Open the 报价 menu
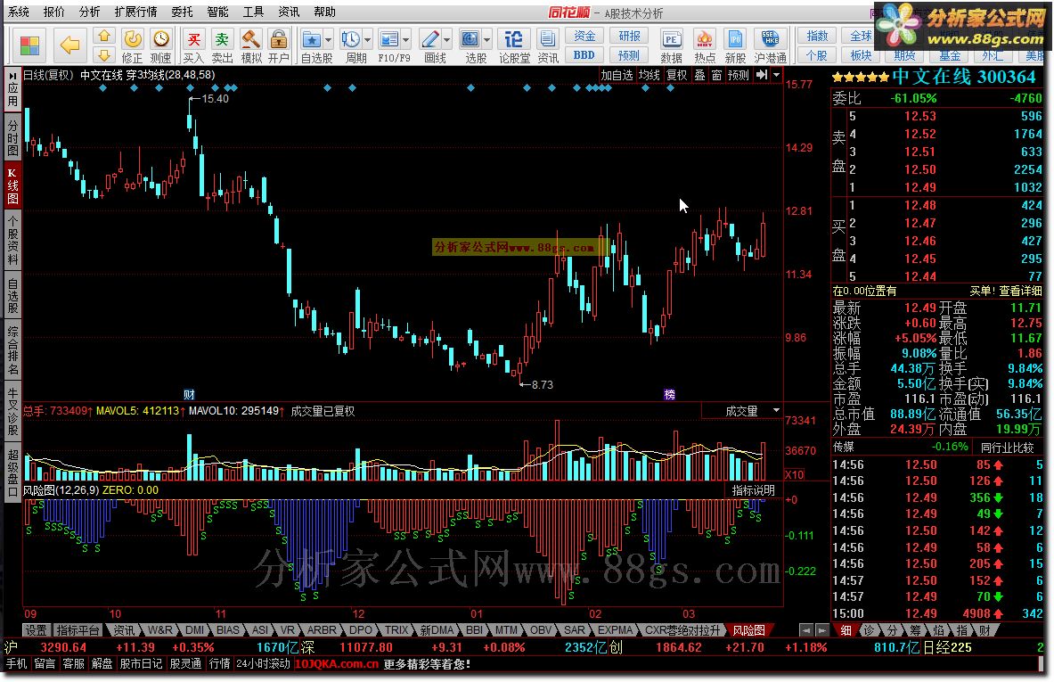The image size is (1054, 682). [53, 12]
